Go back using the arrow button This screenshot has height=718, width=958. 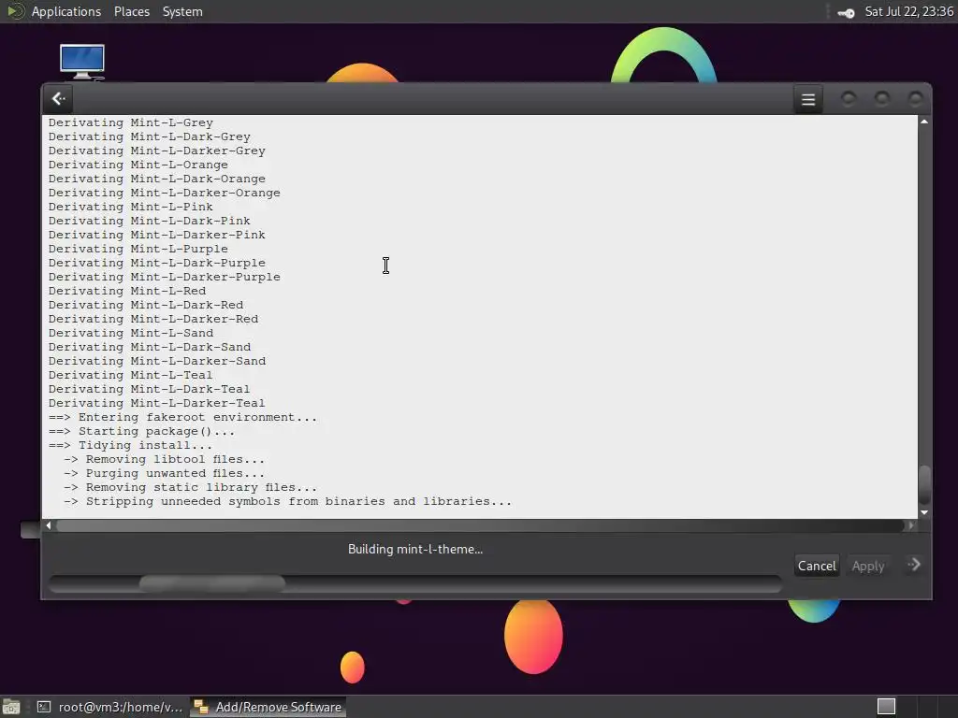pos(59,99)
